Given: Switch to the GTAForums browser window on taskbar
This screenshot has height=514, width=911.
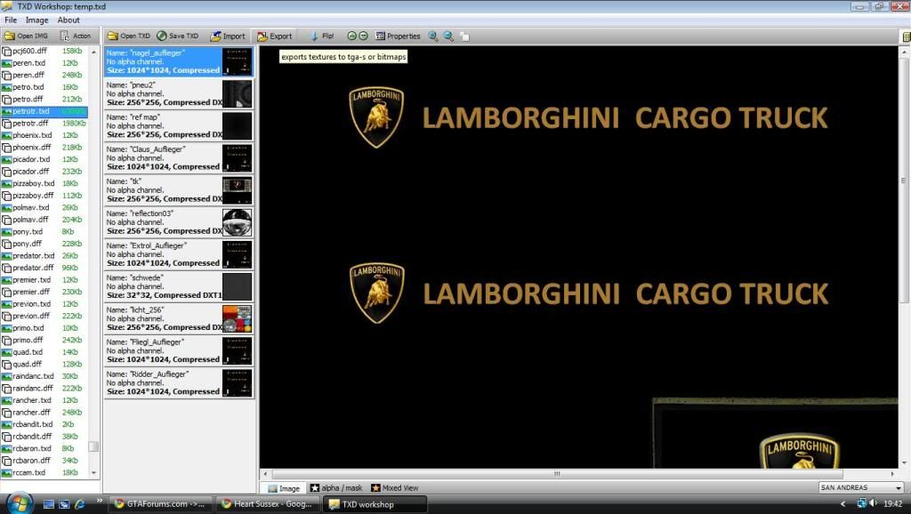Looking at the screenshot, I should (x=160, y=503).
